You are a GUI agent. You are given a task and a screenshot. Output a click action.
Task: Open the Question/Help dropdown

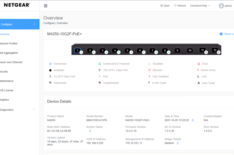coord(200,6)
